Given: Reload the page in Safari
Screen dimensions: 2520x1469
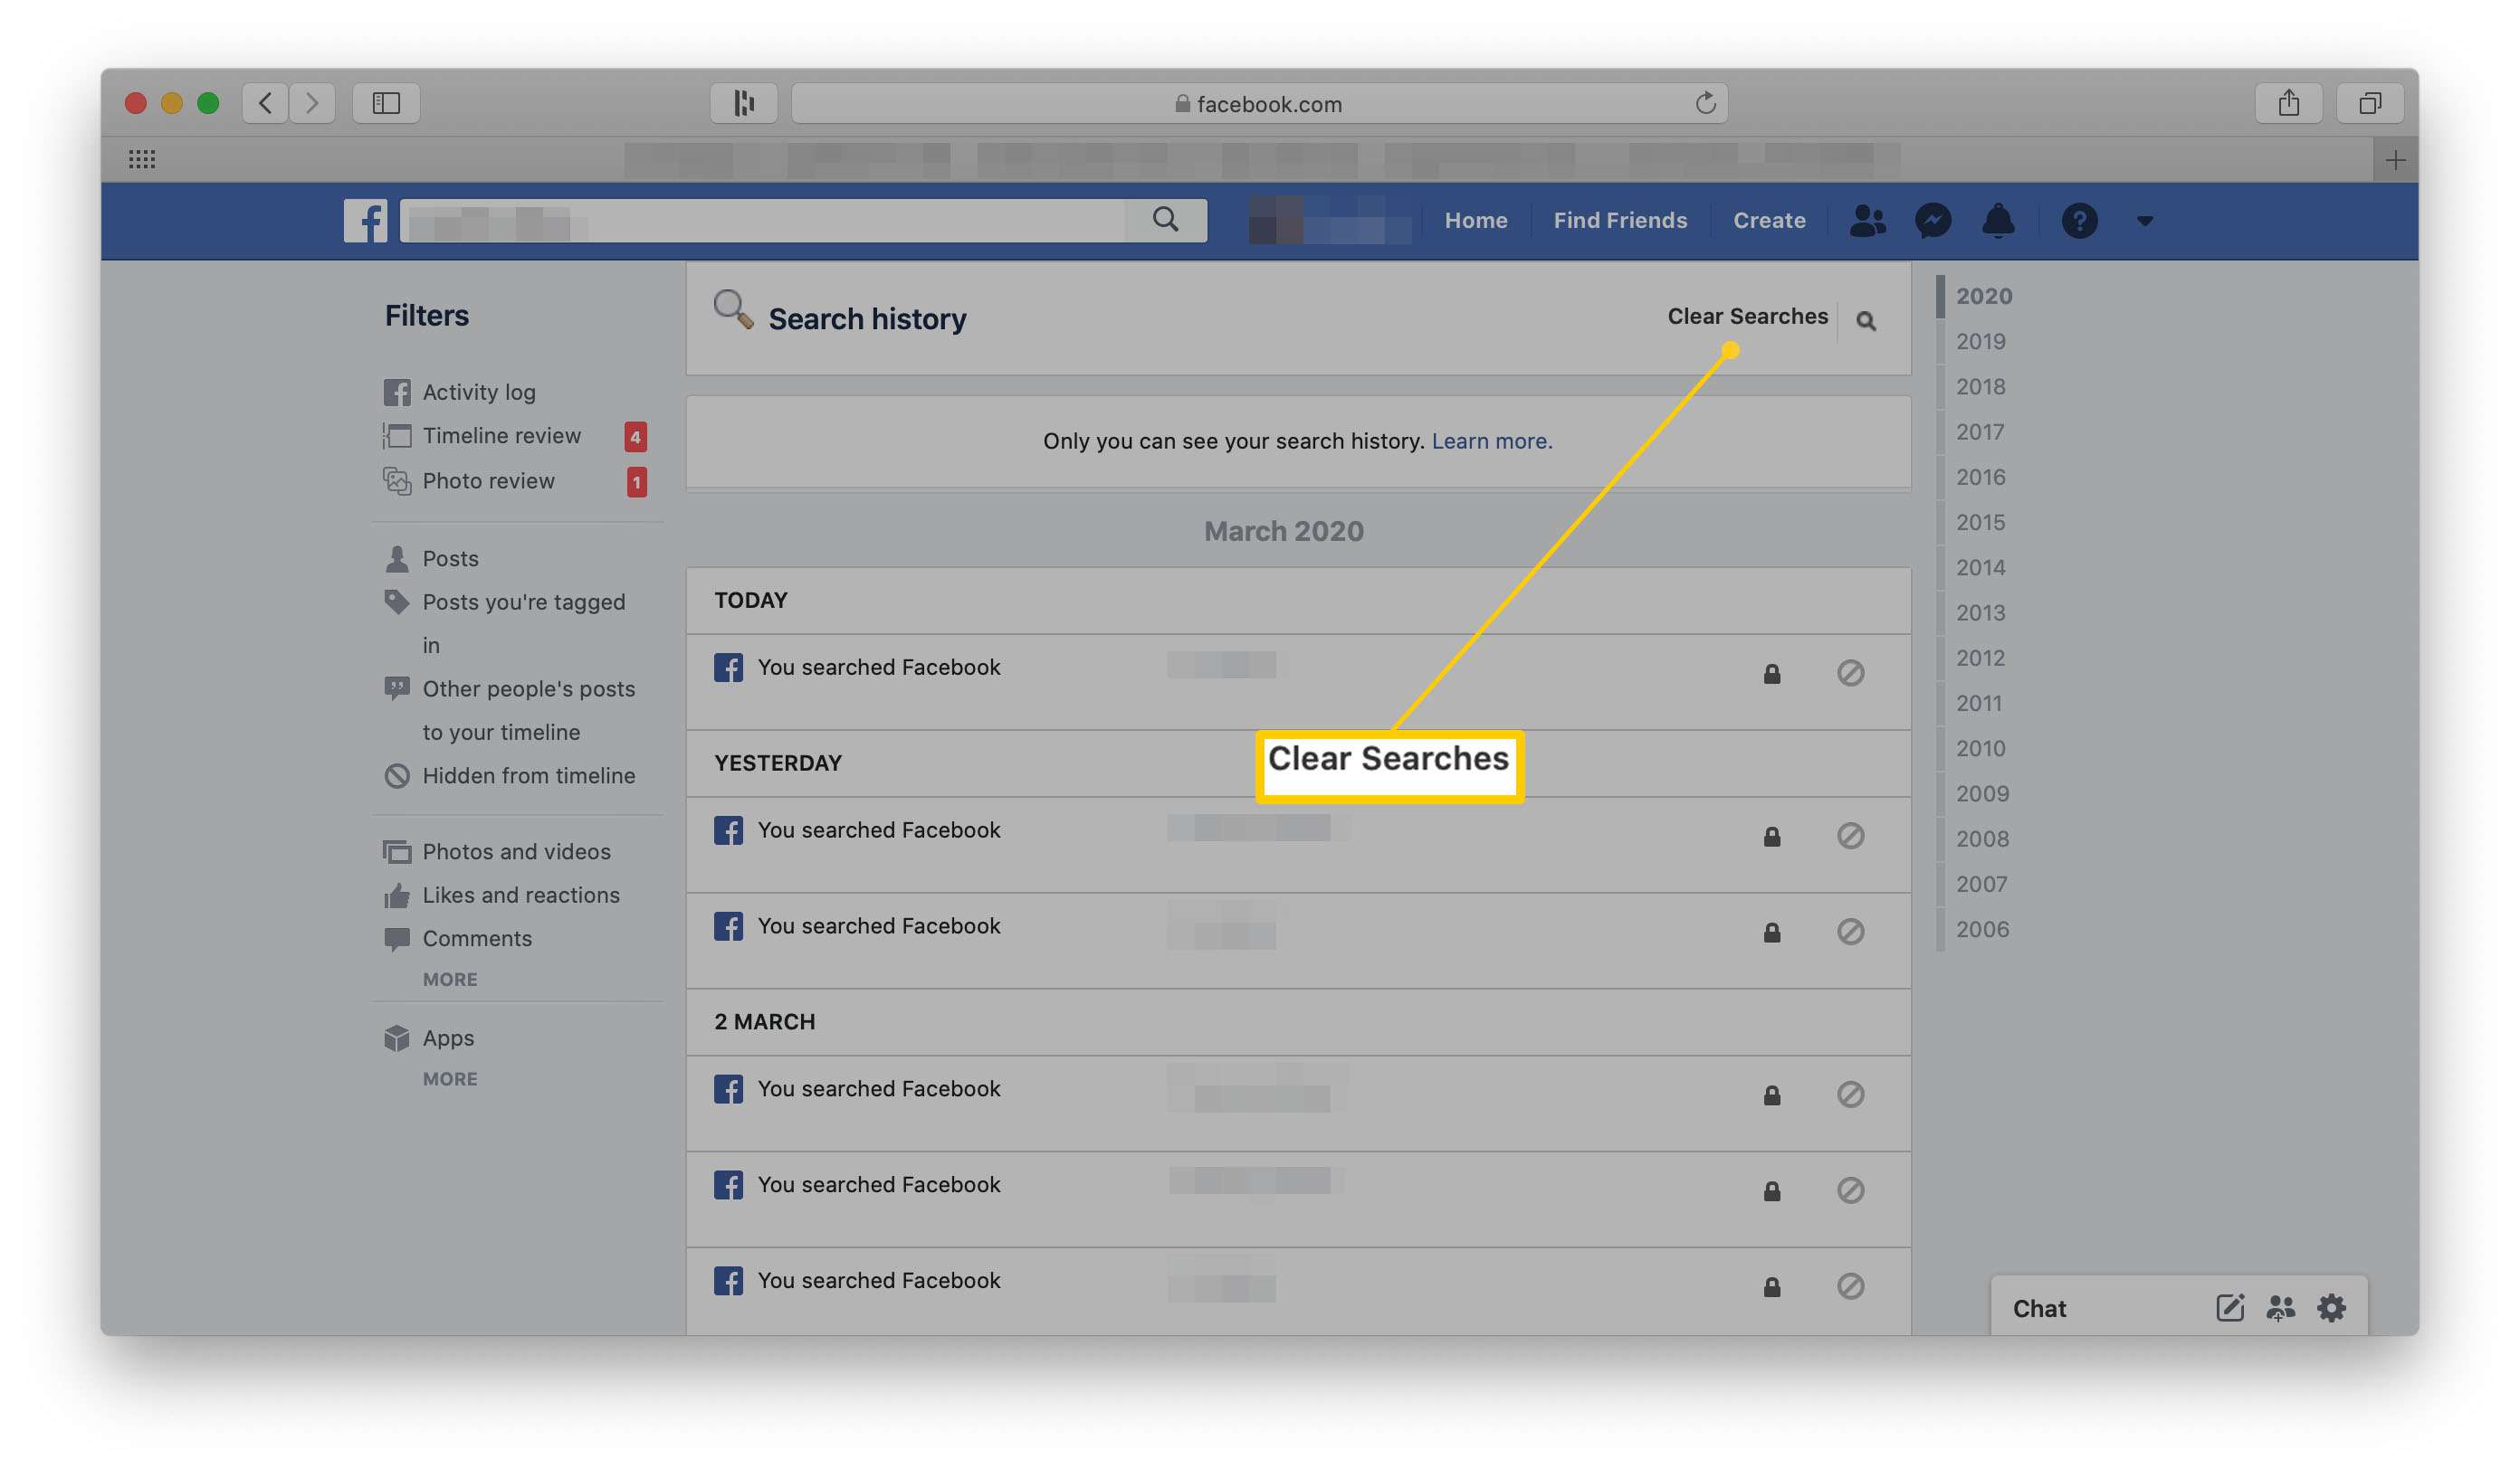Looking at the screenshot, I should tap(1705, 103).
